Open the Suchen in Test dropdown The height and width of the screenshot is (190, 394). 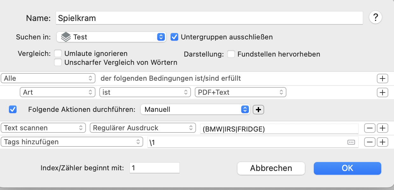point(111,37)
